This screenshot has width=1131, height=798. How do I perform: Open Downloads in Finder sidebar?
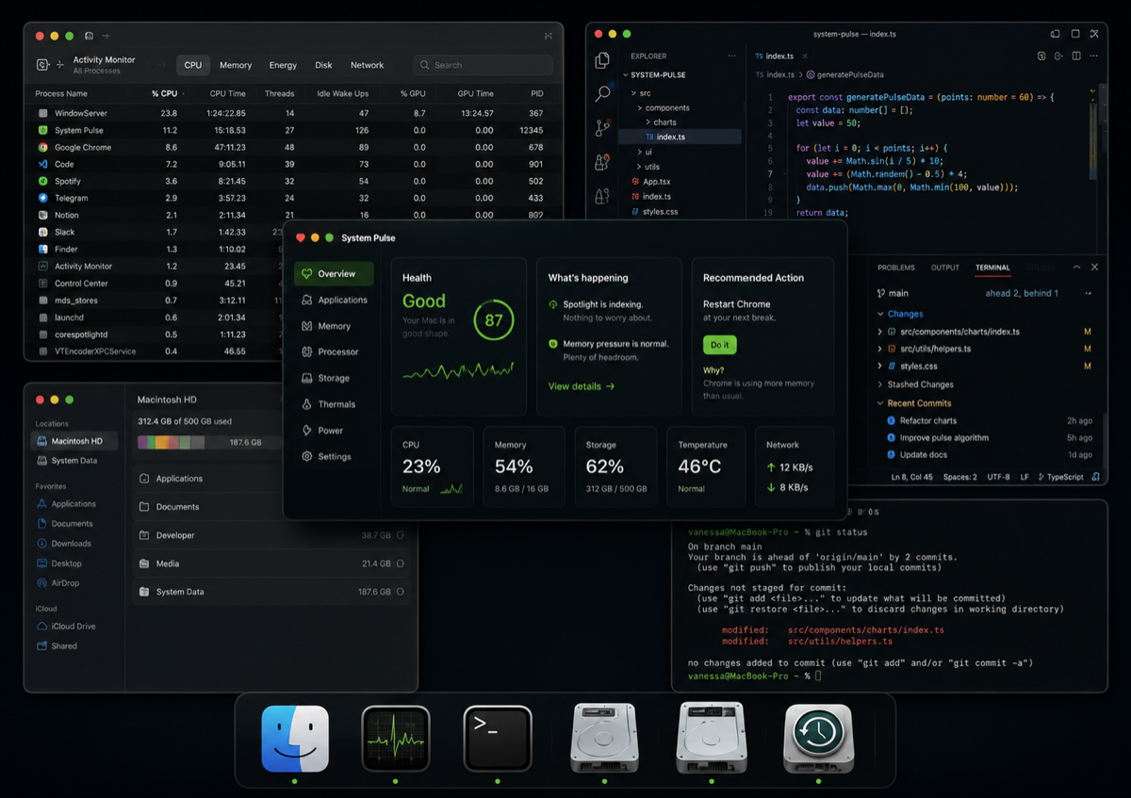click(72, 544)
